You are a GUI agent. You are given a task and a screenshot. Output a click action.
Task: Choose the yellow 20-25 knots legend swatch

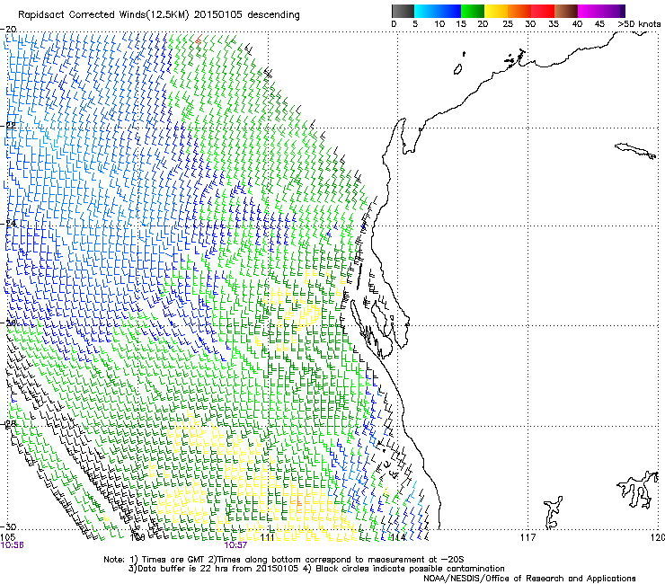496,11
